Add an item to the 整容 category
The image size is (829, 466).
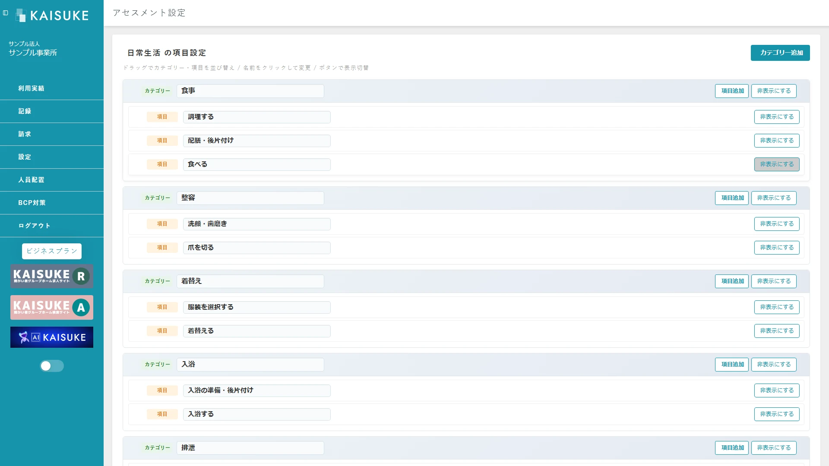coord(732,198)
